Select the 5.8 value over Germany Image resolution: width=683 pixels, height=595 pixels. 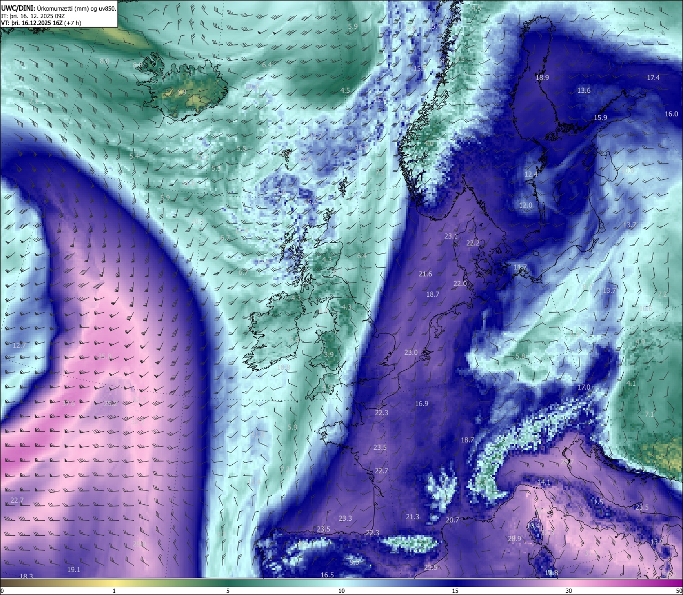[520, 356]
